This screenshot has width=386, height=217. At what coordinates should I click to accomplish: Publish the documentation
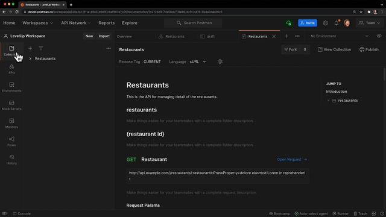[369, 49]
